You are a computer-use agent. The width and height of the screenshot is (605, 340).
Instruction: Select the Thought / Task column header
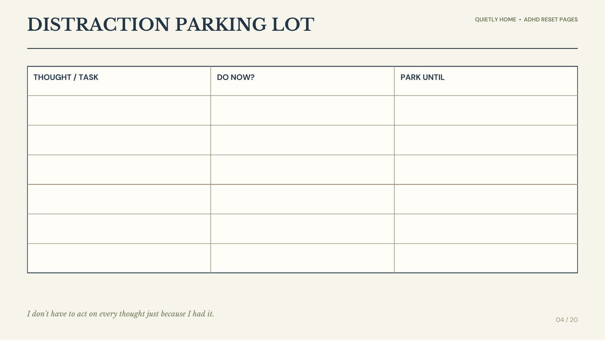[x=119, y=81]
